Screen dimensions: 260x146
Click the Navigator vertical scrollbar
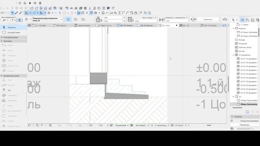pos(259,32)
